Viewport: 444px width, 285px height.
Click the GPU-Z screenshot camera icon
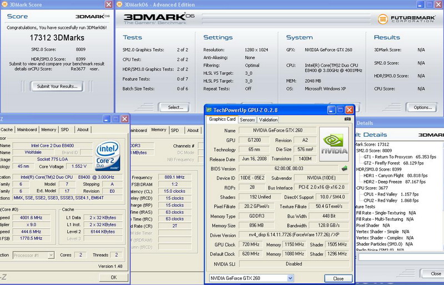347,119
